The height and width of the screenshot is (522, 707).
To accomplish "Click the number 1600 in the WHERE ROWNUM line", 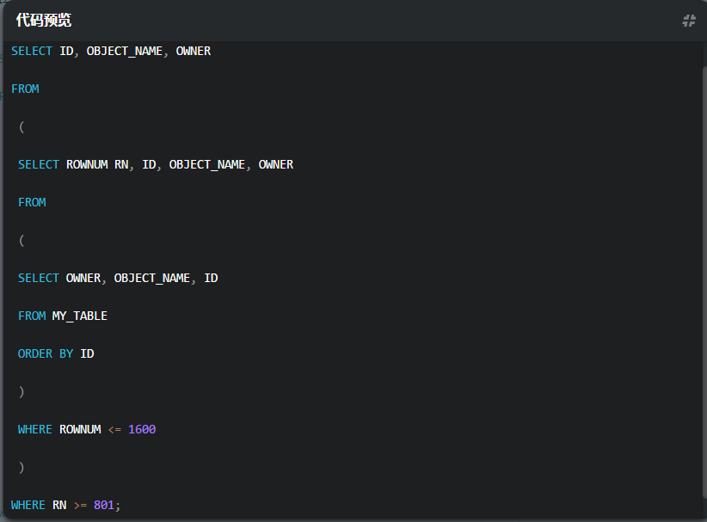I will coord(142,430).
